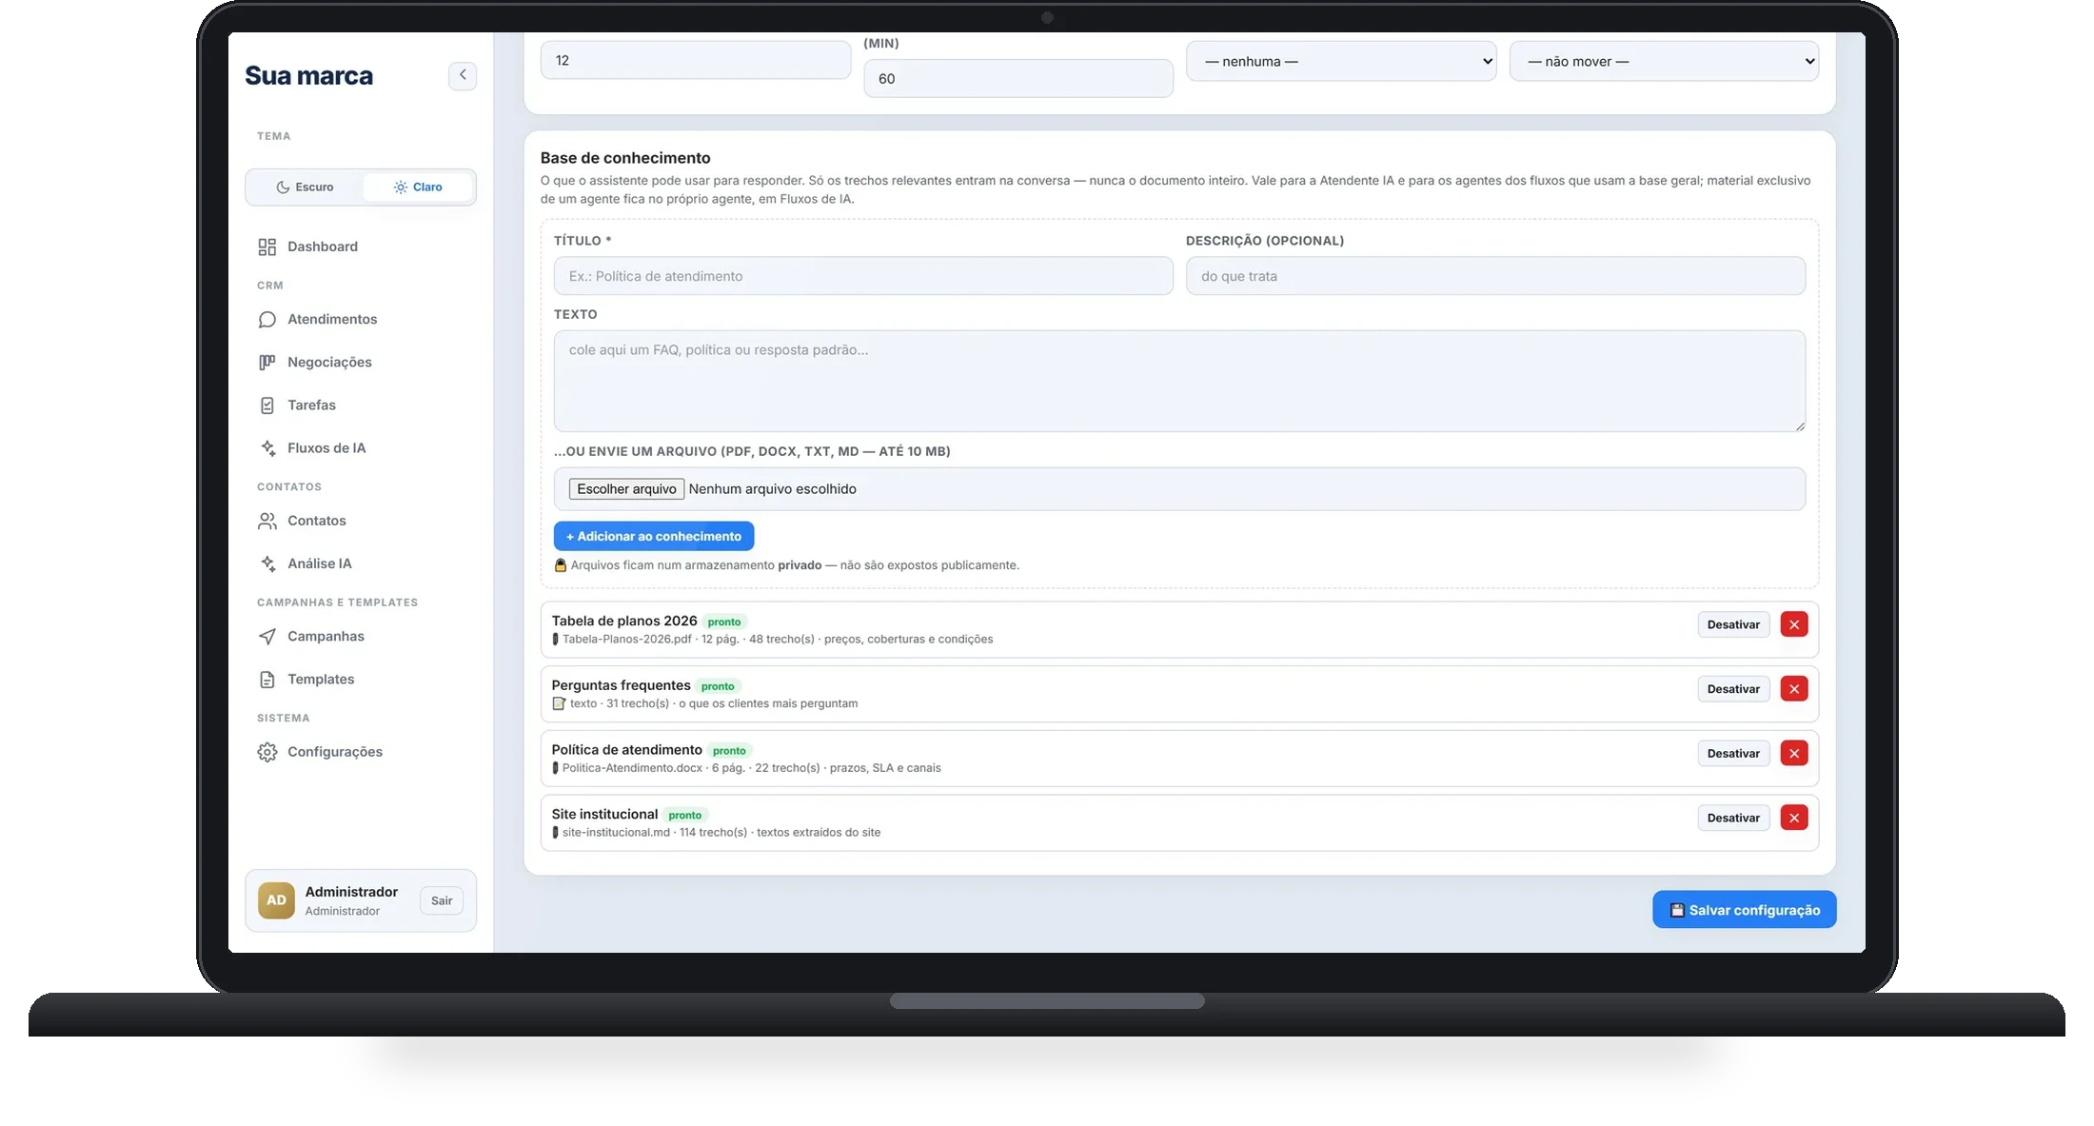Screen dimensions: 2094x1126
Task: Click the Sua marca logo text
Action: [x=308, y=75]
